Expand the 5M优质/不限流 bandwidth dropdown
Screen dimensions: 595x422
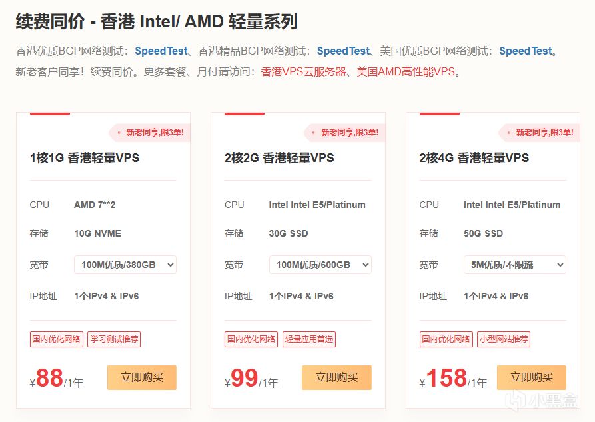tap(515, 265)
